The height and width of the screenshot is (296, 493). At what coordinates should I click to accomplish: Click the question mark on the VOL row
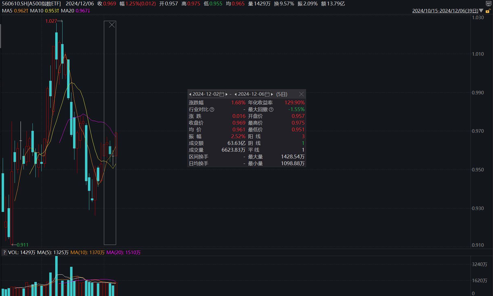coord(4,252)
